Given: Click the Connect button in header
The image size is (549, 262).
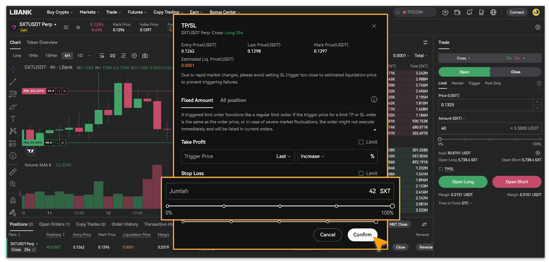Looking at the screenshot, I should point(517,12).
